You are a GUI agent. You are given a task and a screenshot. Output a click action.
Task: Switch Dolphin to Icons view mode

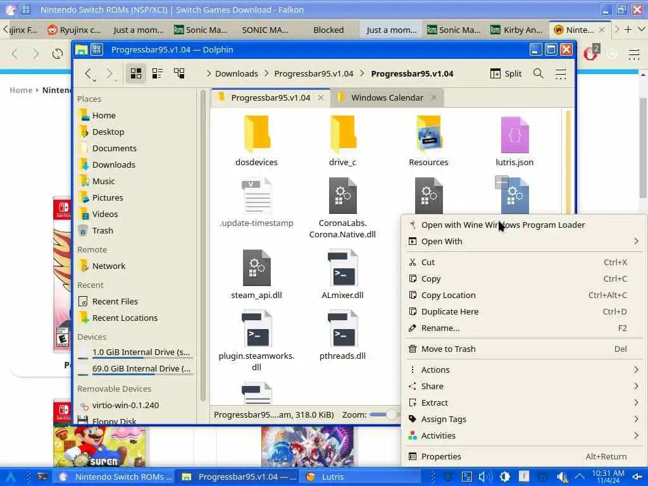click(136, 73)
